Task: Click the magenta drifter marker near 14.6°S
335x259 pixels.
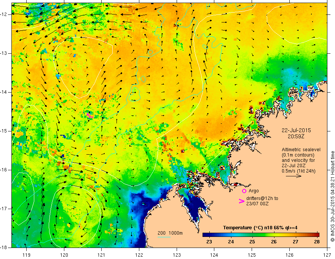Action: (x=90, y=116)
